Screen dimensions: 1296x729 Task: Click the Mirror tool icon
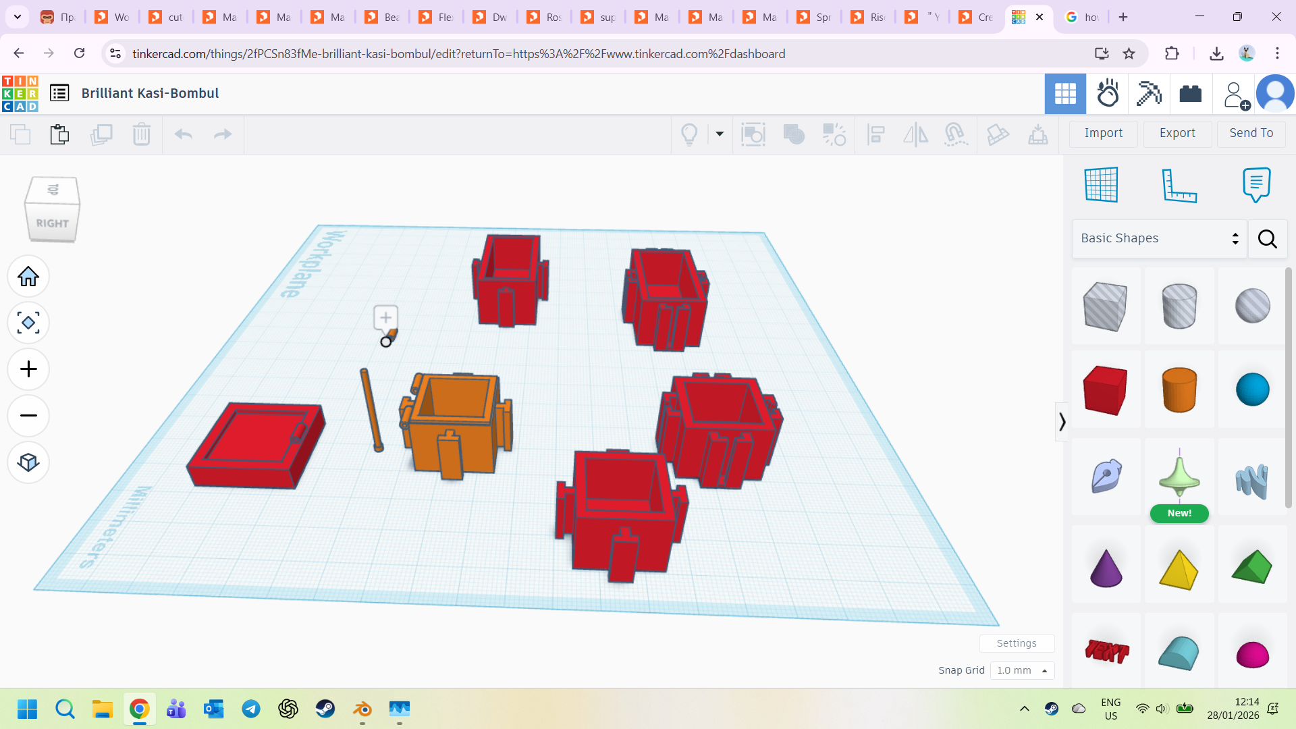916,134
